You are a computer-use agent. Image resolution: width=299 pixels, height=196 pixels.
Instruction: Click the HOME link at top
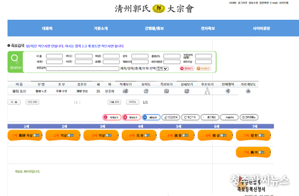click(233, 3)
